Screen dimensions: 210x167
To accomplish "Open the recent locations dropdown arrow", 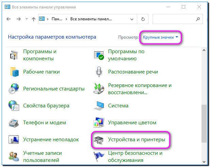I will coord(27,19).
